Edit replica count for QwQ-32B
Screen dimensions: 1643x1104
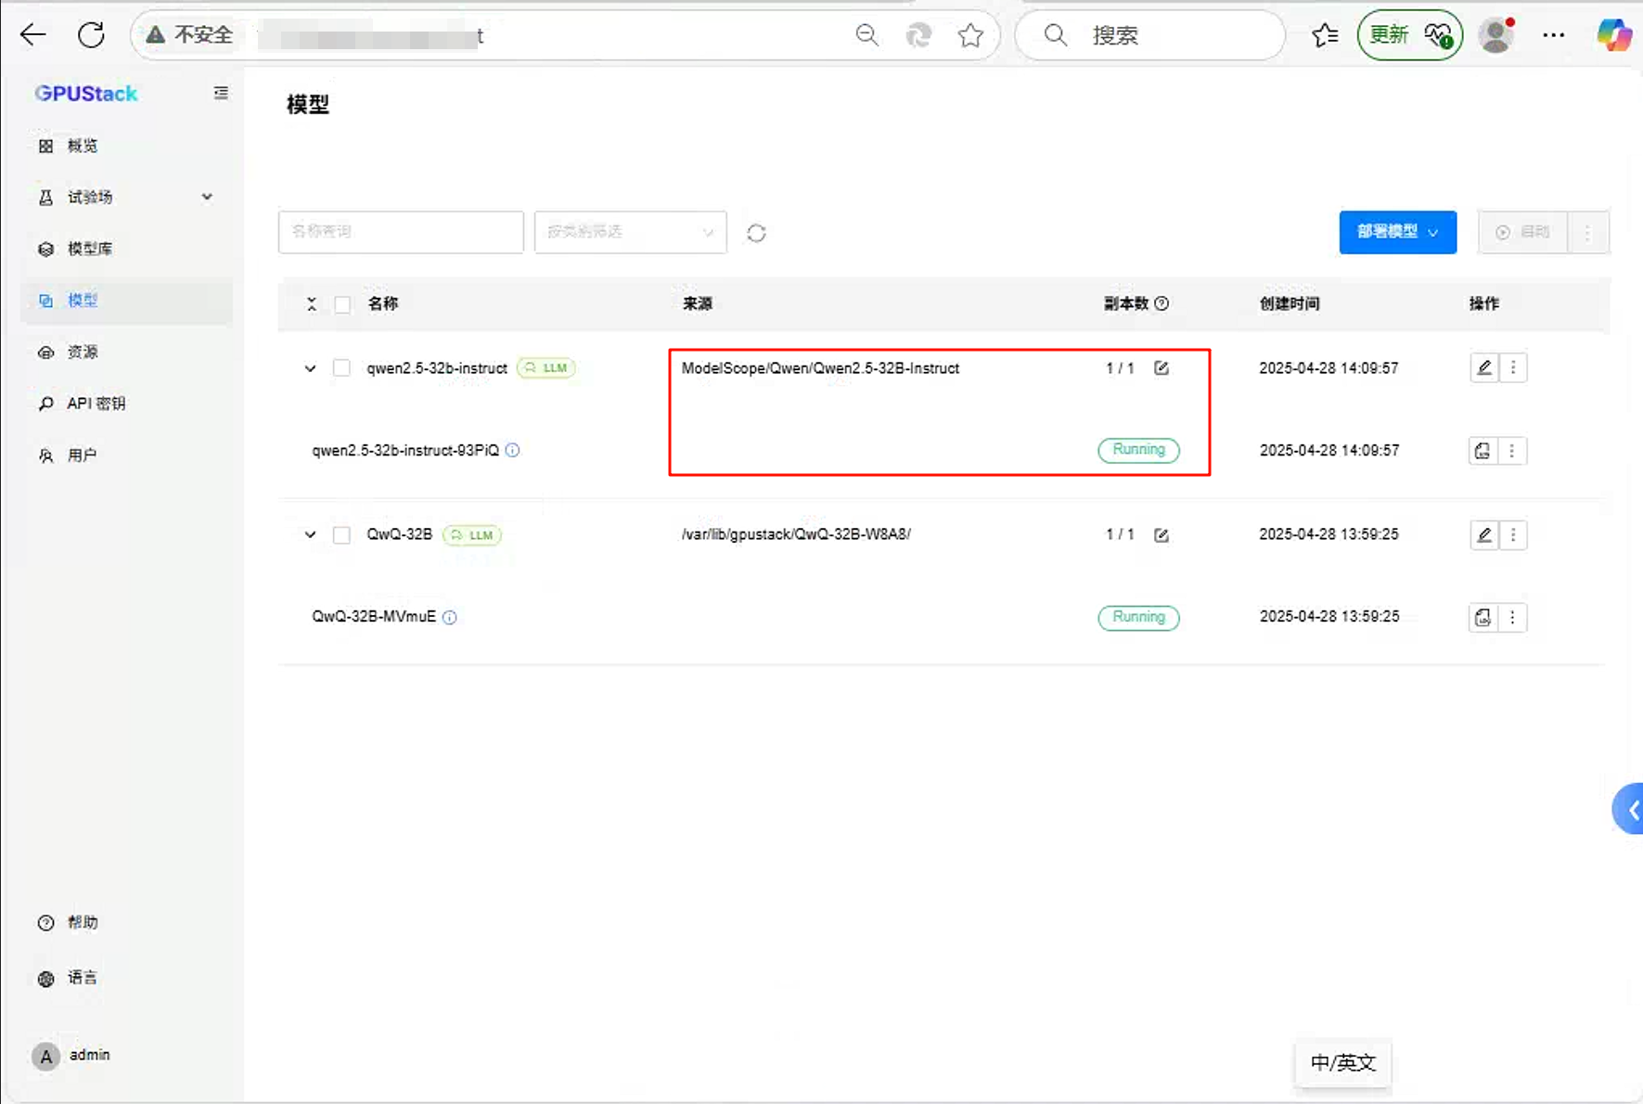click(1162, 535)
